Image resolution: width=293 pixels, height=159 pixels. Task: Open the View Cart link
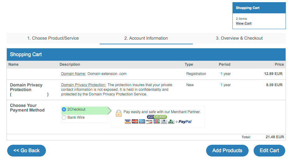coord(244,24)
